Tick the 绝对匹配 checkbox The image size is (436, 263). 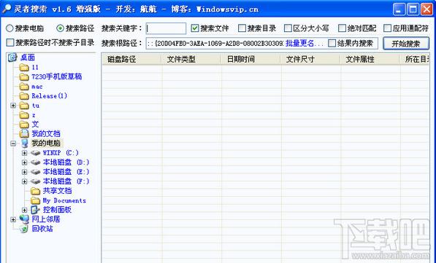[x=342, y=28]
